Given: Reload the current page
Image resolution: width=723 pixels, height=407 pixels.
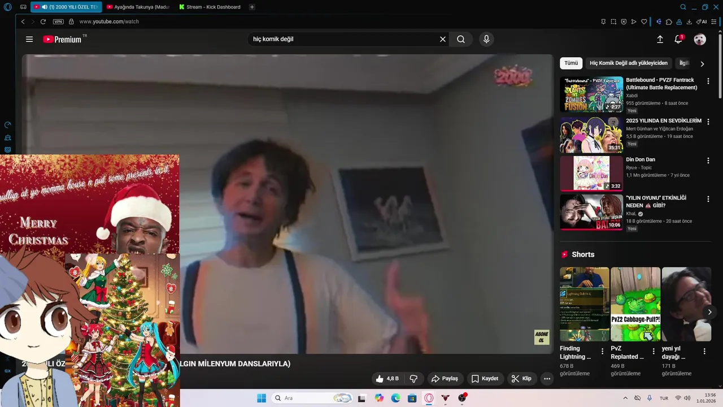Looking at the screenshot, I should pos(43,21).
